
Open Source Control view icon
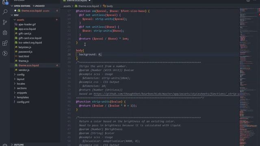[x=5, y=22]
